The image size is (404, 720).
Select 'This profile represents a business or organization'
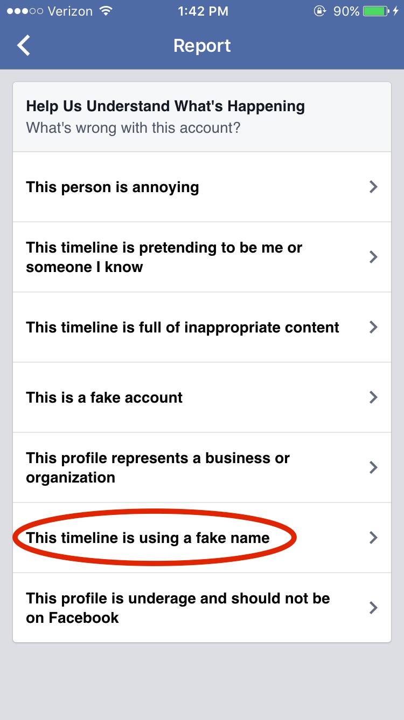pos(157,467)
